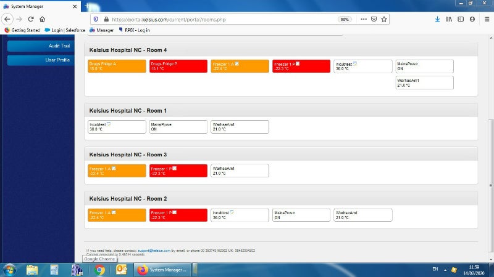Click the note icon on Room 4 Freezer 1 A

tap(237, 63)
